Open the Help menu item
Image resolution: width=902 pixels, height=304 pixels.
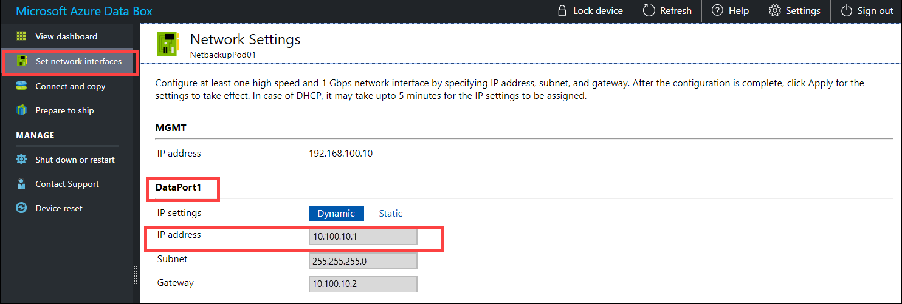point(730,11)
